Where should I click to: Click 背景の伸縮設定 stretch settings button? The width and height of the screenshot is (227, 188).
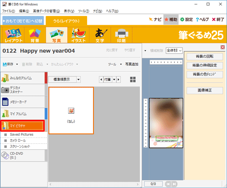205,66
